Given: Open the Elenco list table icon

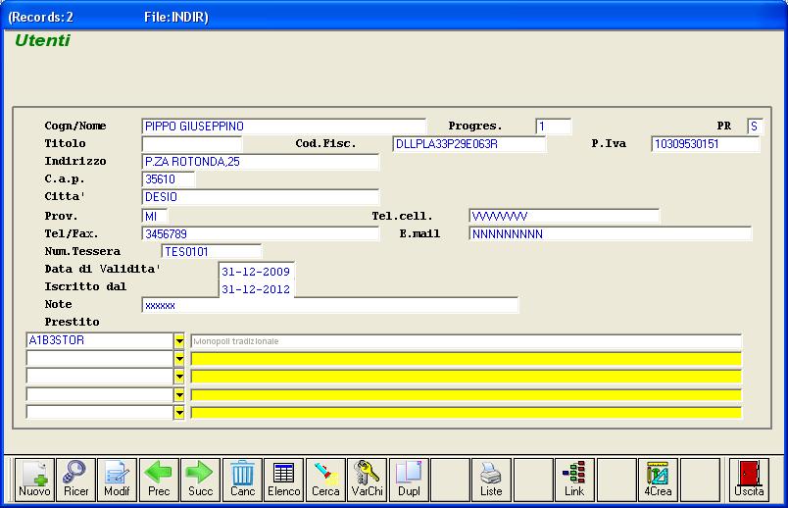Looking at the screenshot, I should click(284, 480).
